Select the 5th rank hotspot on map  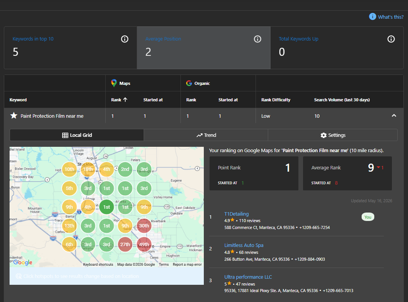pos(69,188)
